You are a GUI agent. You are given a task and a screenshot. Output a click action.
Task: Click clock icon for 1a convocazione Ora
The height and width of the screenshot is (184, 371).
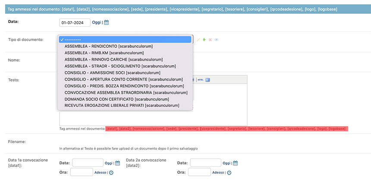pyautogui.click(x=111, y=173)
